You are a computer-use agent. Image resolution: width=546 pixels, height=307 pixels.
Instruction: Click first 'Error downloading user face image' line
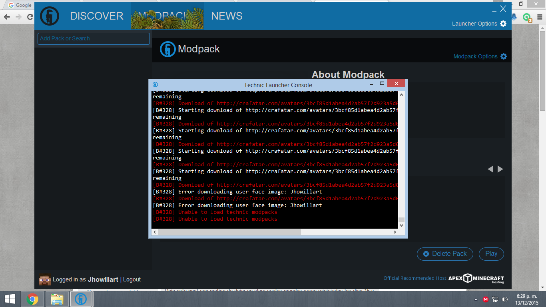point(237,192)
